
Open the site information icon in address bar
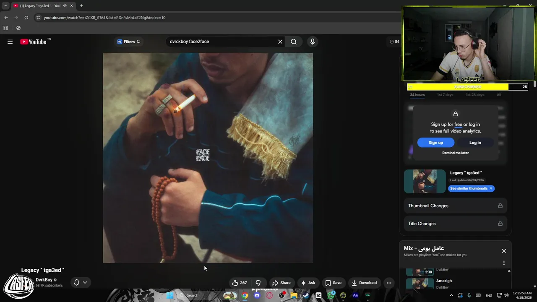[x=38, y=18]
